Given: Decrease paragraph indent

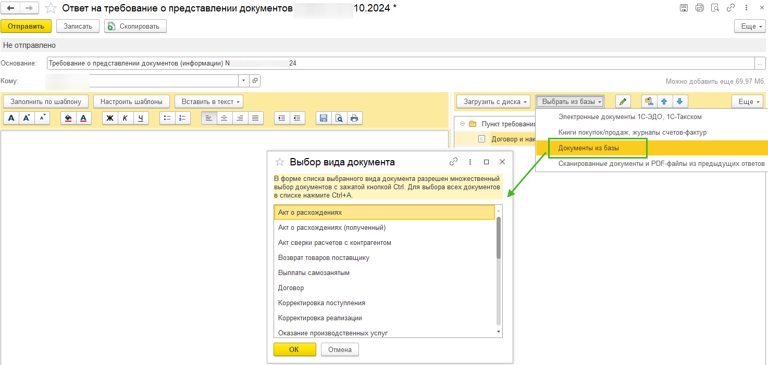Looking at the screenshot, I should (x=298, y=118).
